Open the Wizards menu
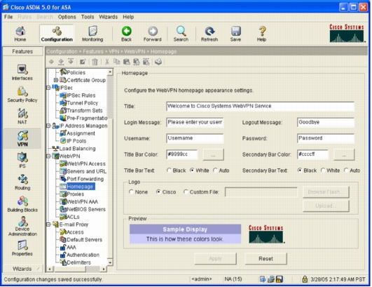Screen dimensions: 372x287 (108, 17)
